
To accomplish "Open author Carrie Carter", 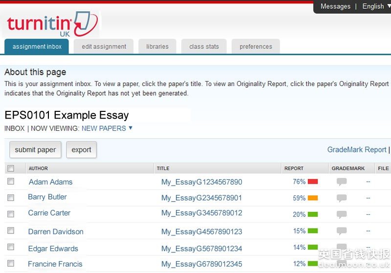I will click(x=49, y=213).
